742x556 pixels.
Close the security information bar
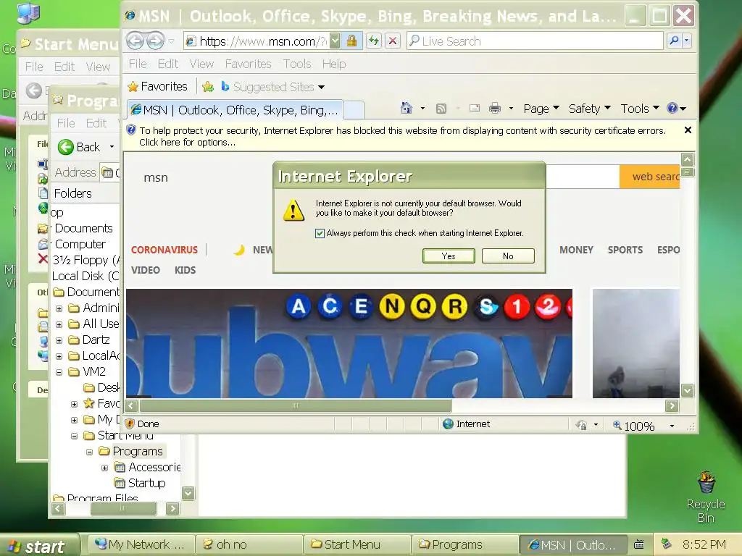click(x=688, y=130)
